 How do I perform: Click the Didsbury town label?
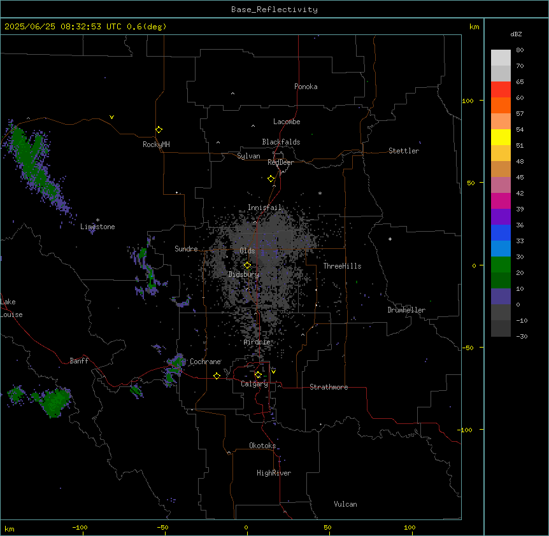click(x=244, y=274)
